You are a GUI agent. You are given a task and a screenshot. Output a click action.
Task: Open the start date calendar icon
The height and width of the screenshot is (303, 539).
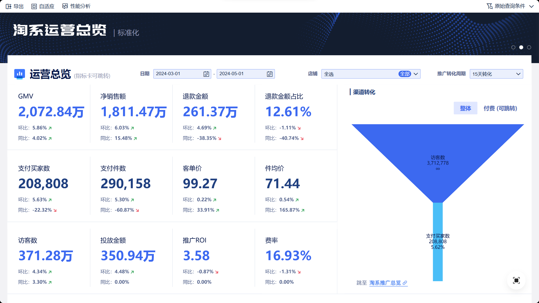tap(206, 74)
